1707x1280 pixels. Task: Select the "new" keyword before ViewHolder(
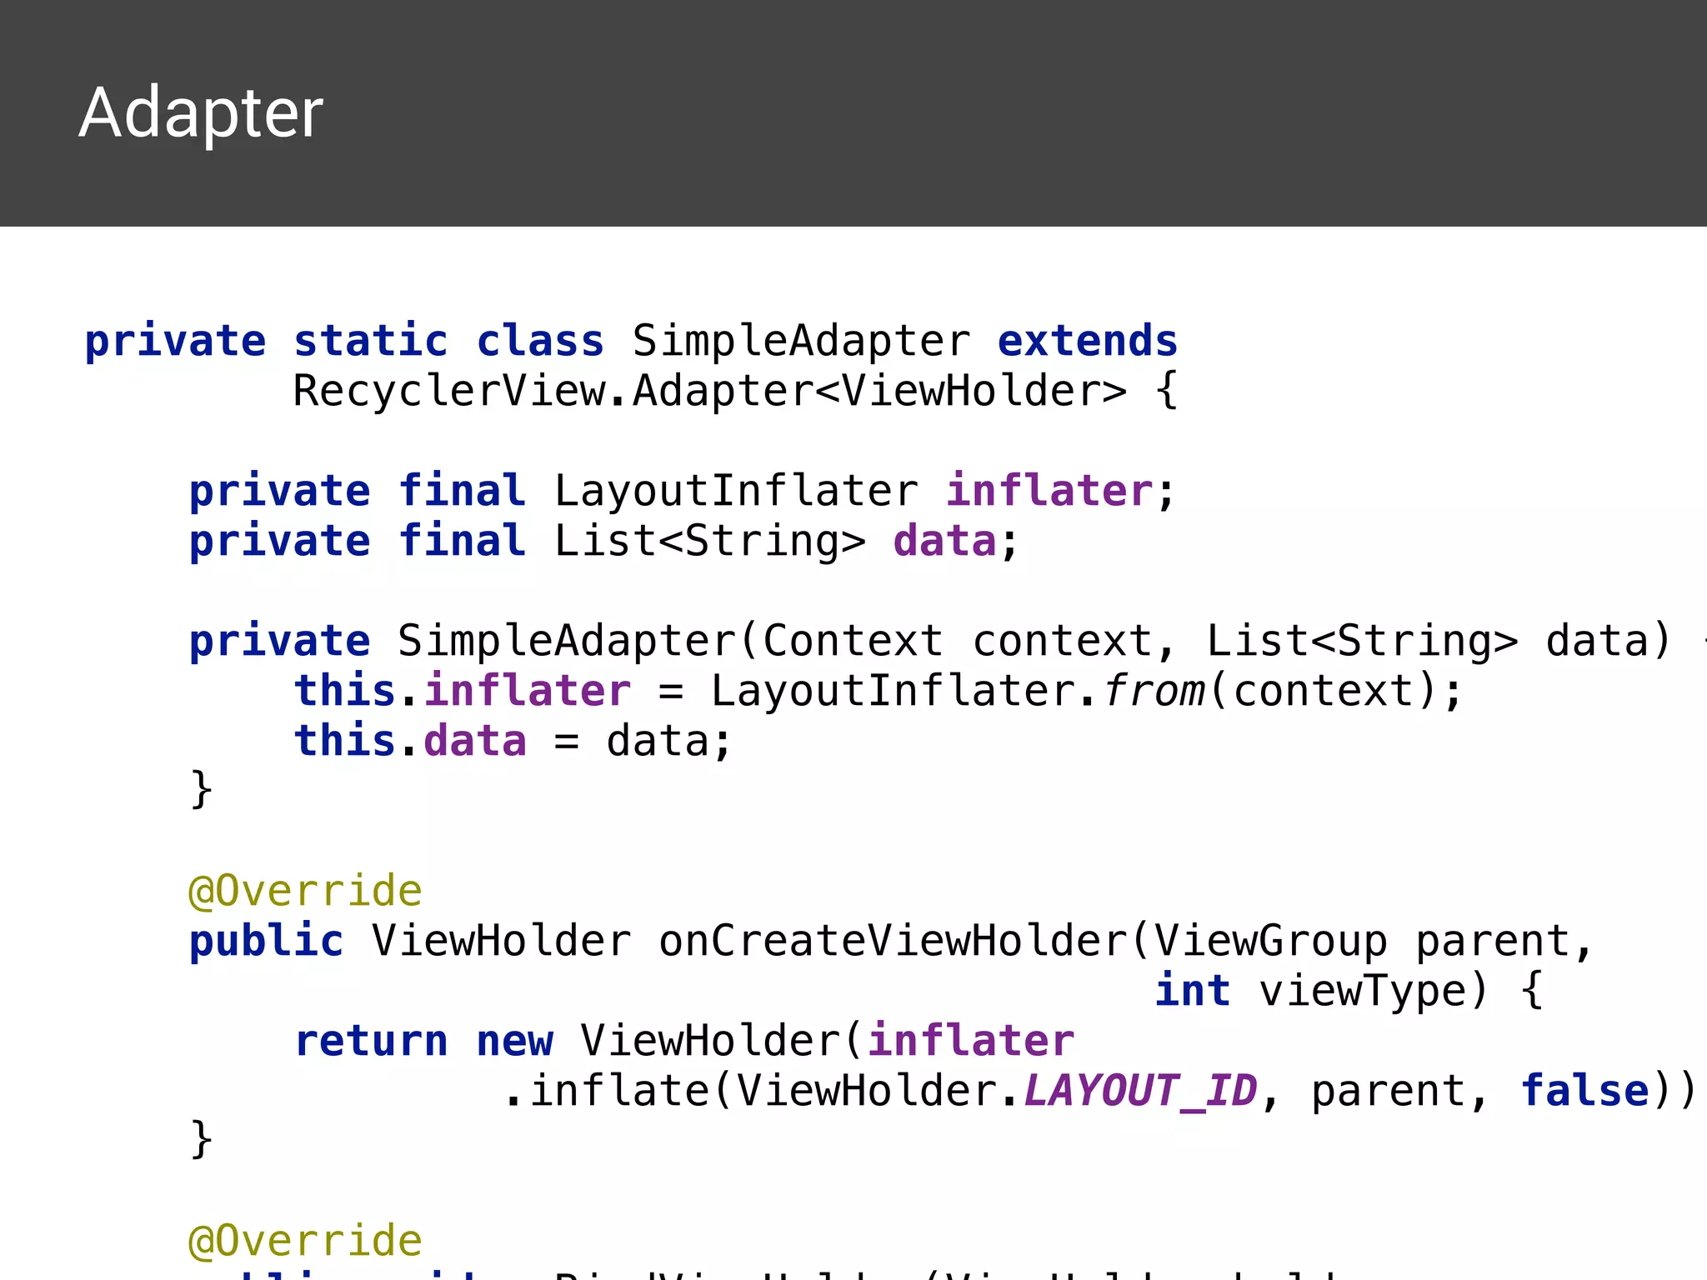514,1042
